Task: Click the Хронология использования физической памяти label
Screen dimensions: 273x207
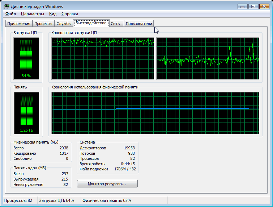Action: 95,87
